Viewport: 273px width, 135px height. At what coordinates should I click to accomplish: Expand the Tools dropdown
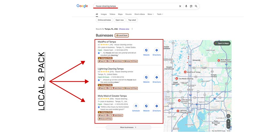pos(160,14)
